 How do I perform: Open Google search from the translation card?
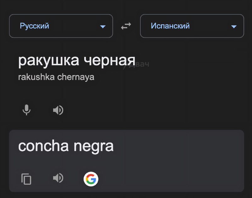[x=91, y=178]
